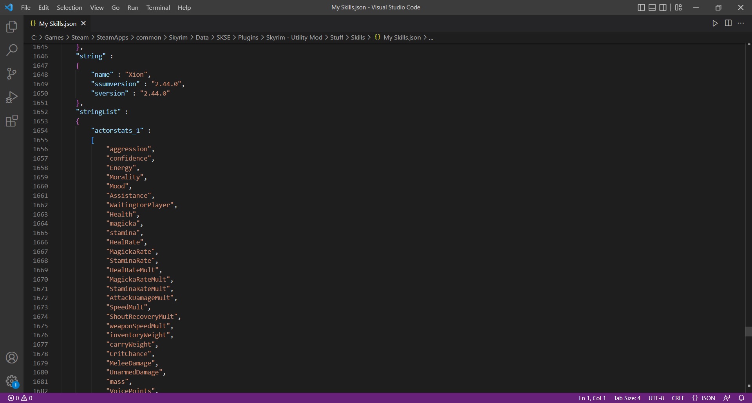Click the Data breadcrumb segment

[x=202, y=37]
